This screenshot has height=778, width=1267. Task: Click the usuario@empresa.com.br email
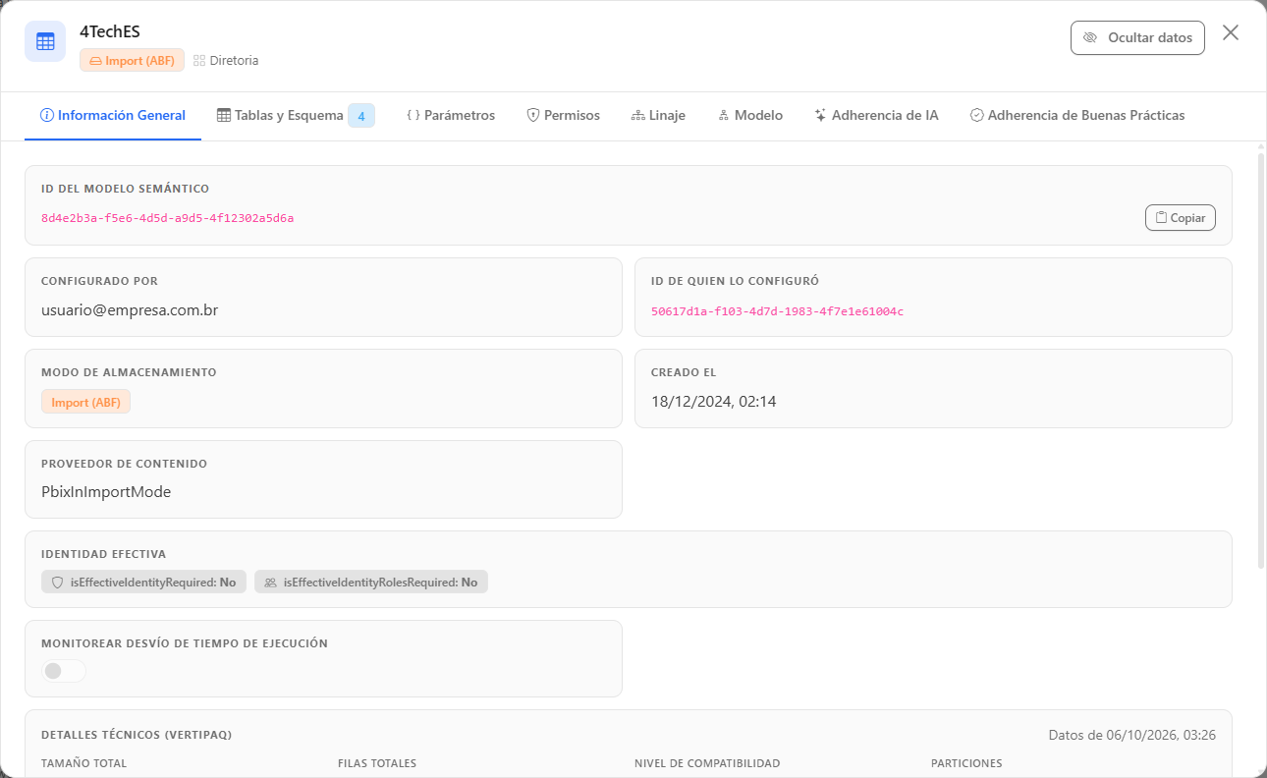click(x=130, y=310)
